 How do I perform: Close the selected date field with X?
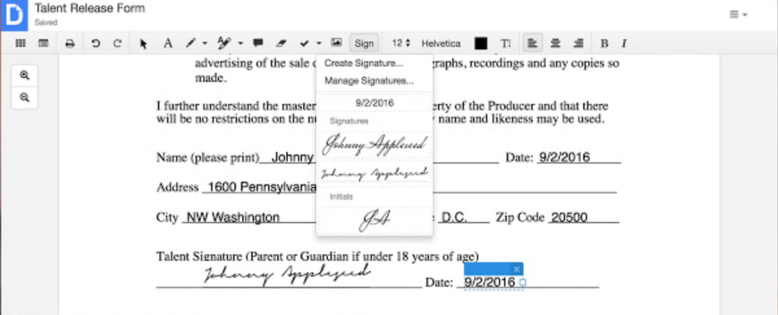point(516,269)
